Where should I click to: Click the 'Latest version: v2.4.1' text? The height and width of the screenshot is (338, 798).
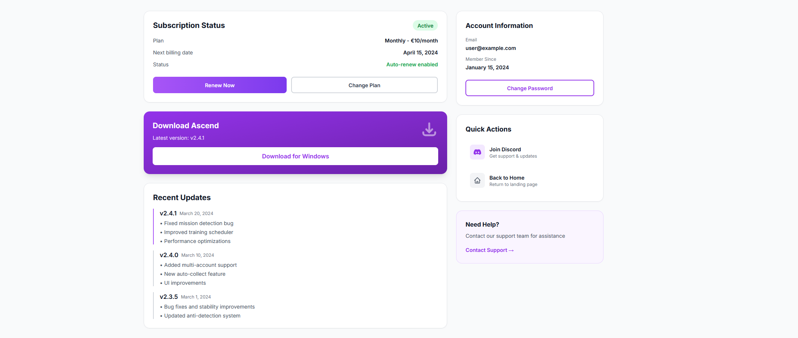point(178,138)
